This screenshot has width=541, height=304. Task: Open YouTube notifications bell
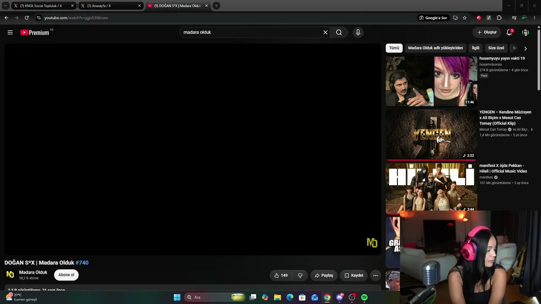click(509, 33)
